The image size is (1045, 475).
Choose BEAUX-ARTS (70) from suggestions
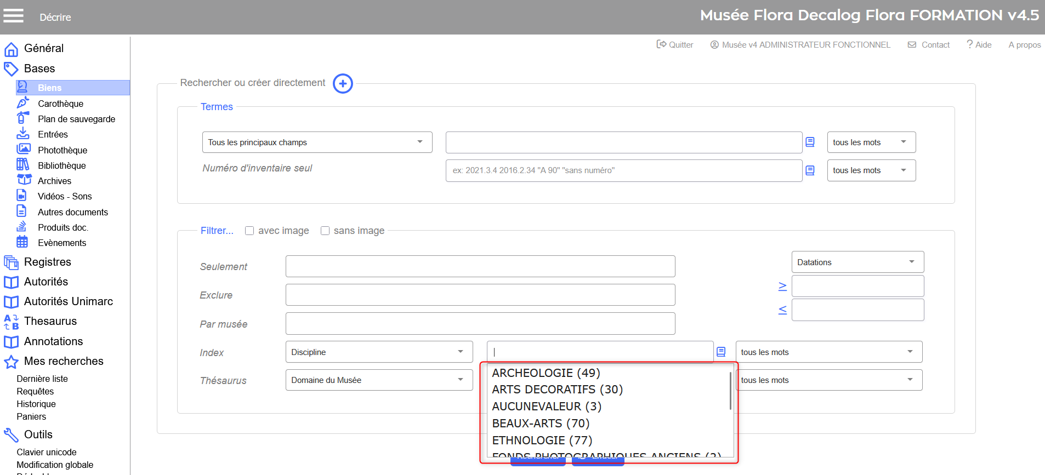point(541,424)
